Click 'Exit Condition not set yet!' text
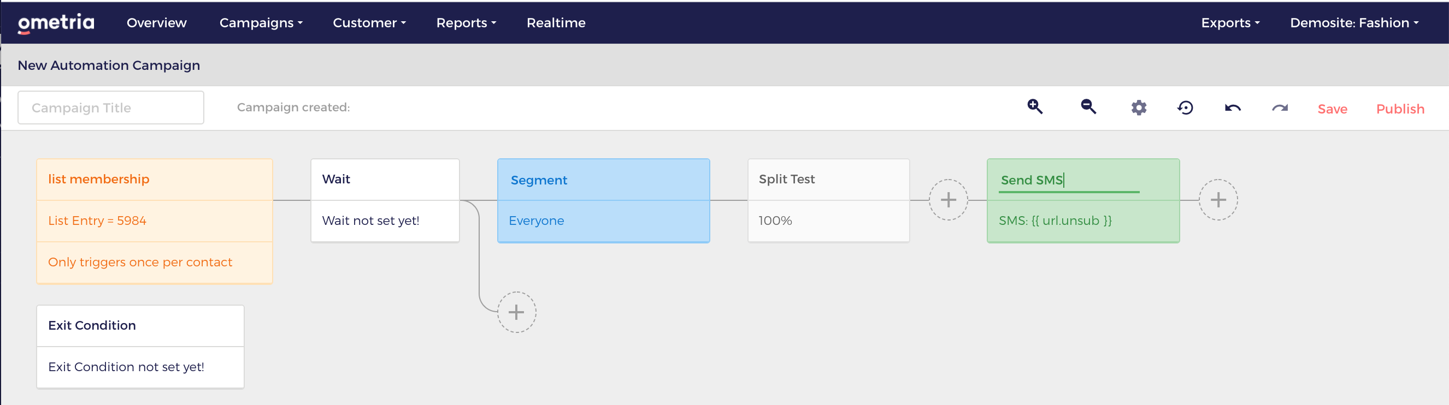Image resolution: width=1449 pixels, height=405 pixels. [x=126, y=367]
